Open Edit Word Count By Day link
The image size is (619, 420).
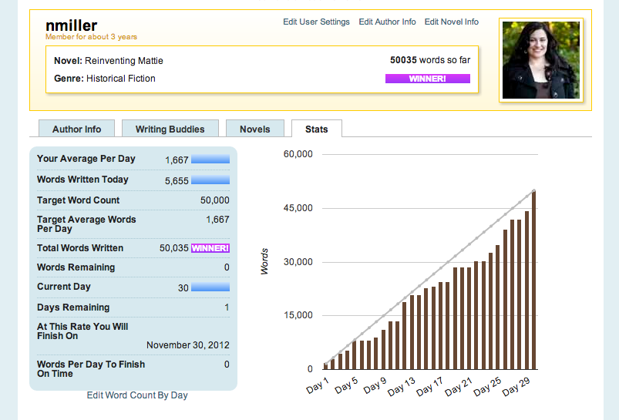coord(137,395)
